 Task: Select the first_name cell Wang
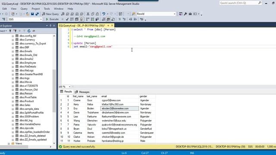[78, 121]
